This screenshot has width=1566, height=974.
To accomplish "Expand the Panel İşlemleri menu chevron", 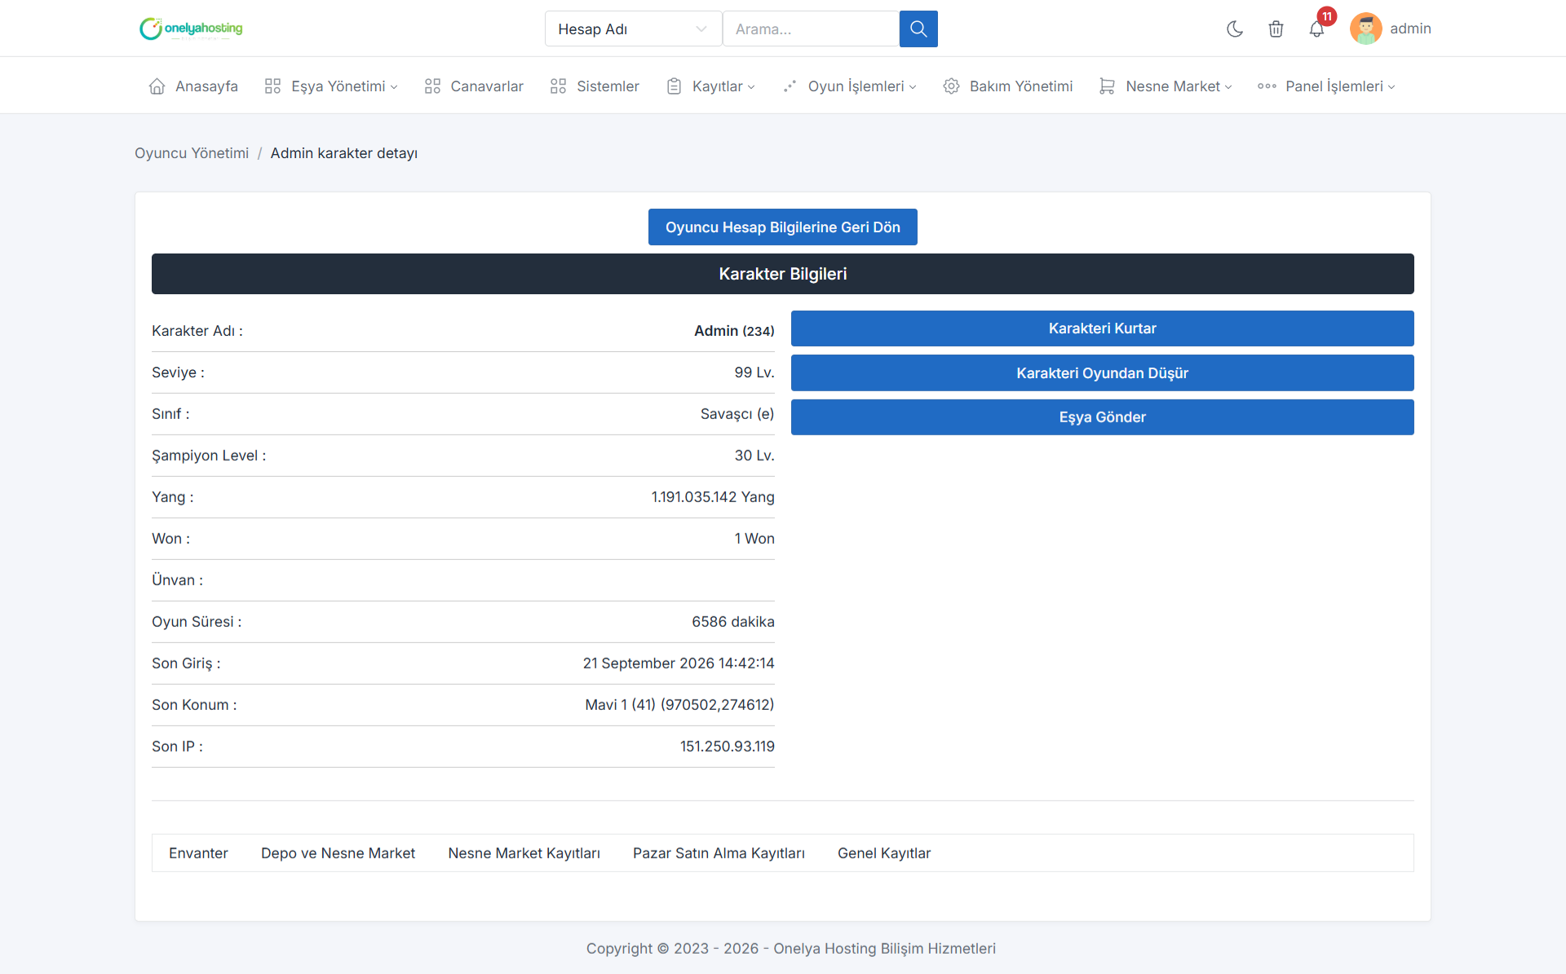I will [x=1391, y=87].
